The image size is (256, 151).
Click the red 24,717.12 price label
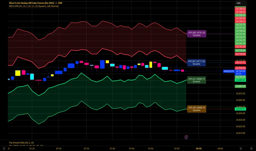tap(241, 63)
